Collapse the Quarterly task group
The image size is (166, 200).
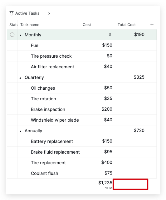pos(21,78)
